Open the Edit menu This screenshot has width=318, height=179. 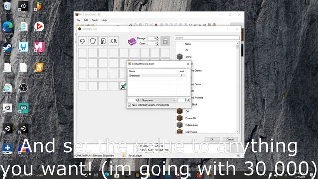click(x=86, y=20)
